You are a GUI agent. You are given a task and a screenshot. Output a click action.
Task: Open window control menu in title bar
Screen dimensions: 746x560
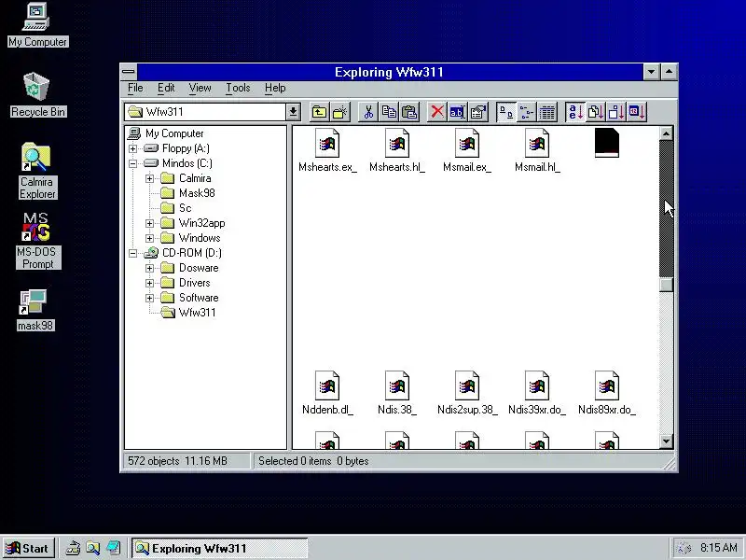pos(129,72)
